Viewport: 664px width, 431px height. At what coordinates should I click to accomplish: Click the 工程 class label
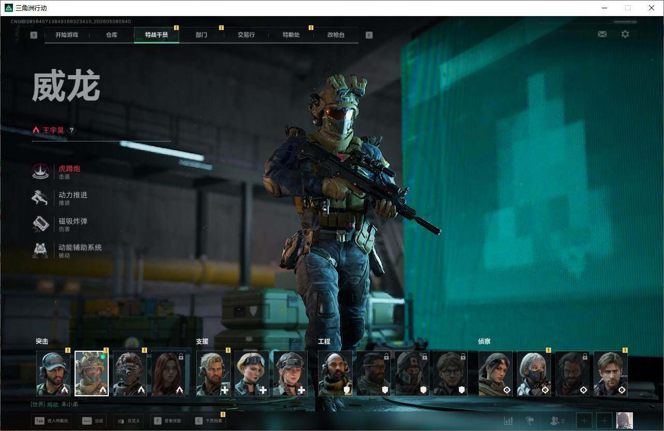(x=324, y=341)
